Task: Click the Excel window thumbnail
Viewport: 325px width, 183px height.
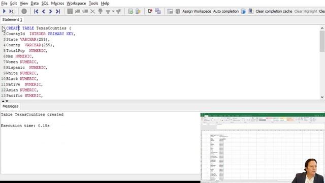Action: pyautogui.click(x=263, y=148)
